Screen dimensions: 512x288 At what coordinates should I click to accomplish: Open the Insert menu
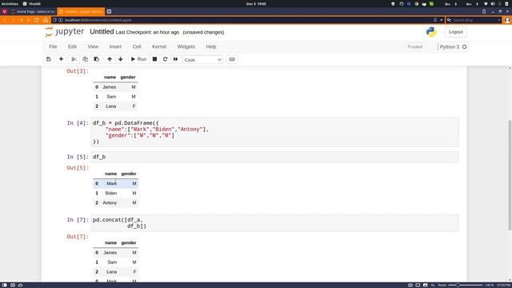click(x=115, y=46)
